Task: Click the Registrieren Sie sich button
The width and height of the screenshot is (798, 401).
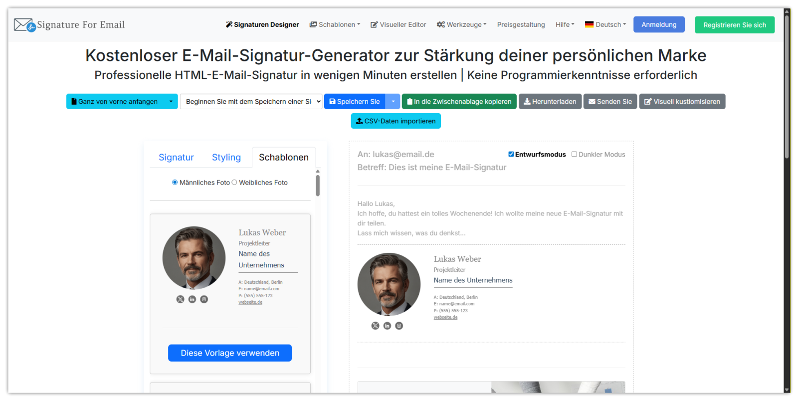Action: coord(734,24)
